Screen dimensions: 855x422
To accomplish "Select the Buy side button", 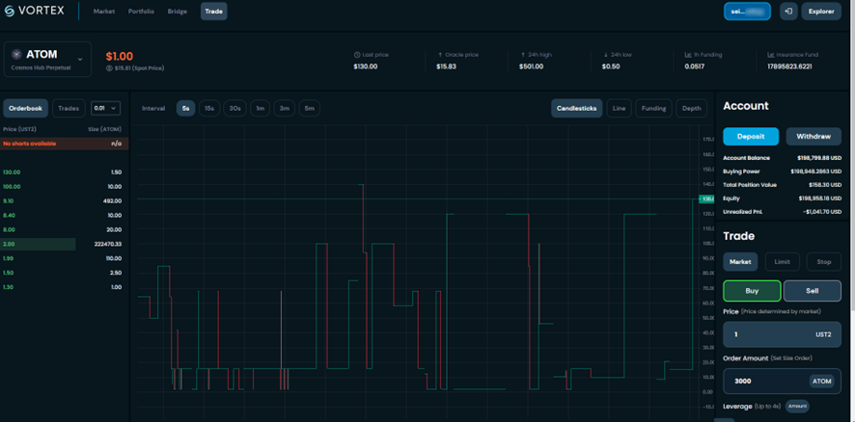I will [x=752, y=291].
